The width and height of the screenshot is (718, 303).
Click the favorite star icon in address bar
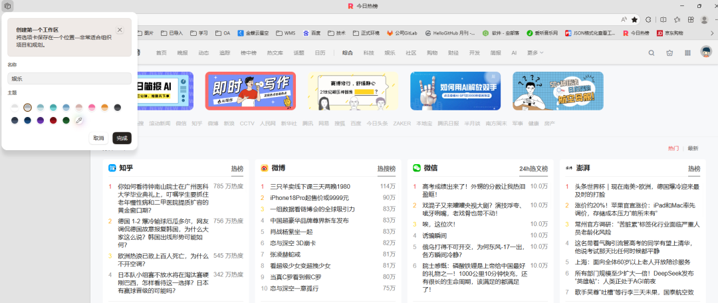[x=635, y=20]
